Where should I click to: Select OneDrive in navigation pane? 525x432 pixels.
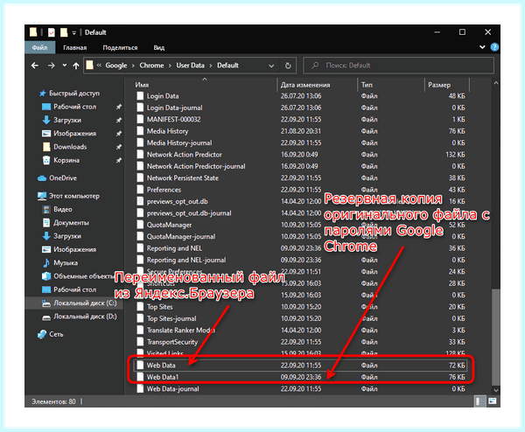pos(63,178)
